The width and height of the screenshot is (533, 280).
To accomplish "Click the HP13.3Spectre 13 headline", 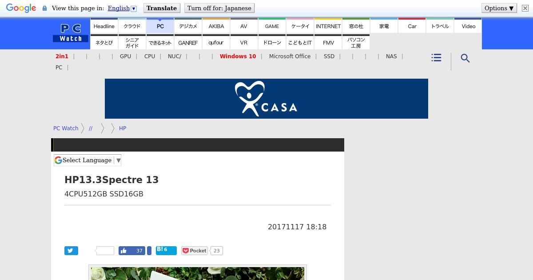I will 111,180.
